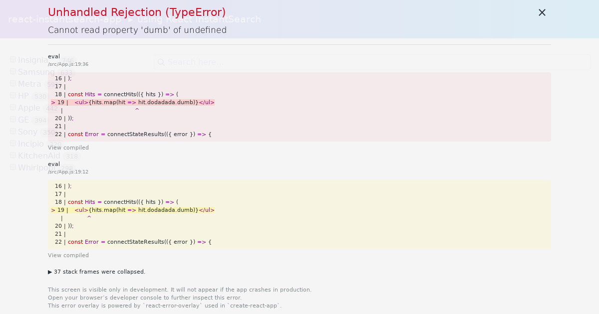Open View compiled for the first eval frame
The height and width of the screenshot is (314, 599).
(x=68, y=148)
